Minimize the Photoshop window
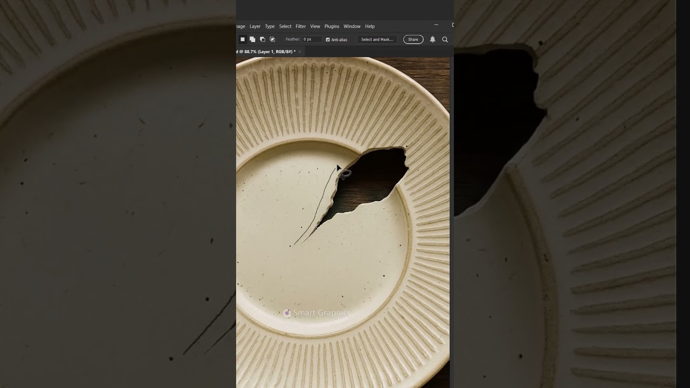The height and width of the screenshot is (388, 690). tap(436, 25)
